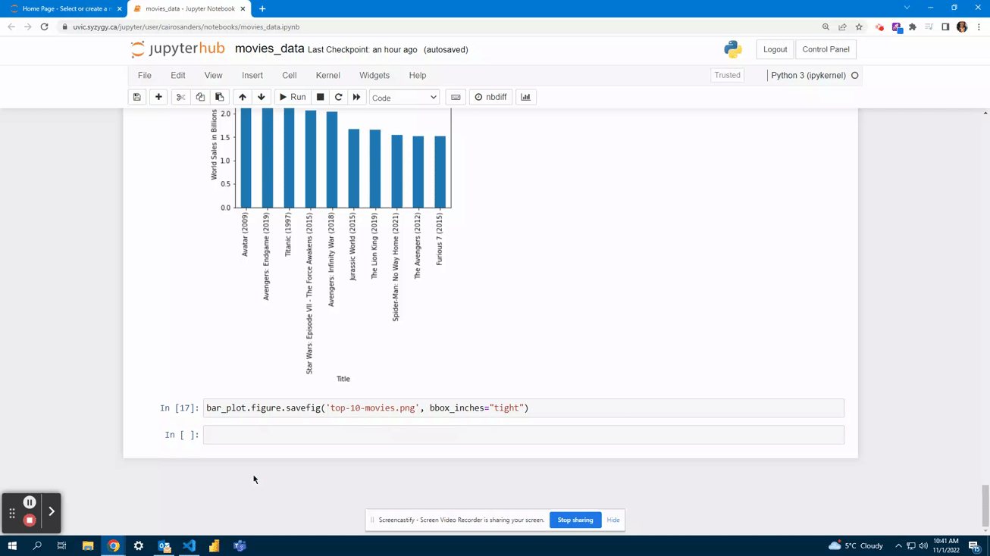Open the Windows Start menu
Screen dimensions: 990x556
point(12,545)
